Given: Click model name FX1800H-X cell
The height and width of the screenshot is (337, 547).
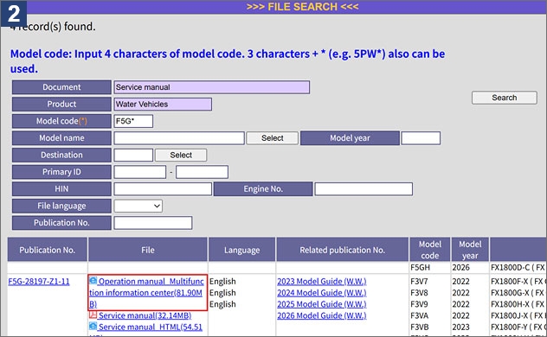Looking at the screenshot, I should 518,304.
